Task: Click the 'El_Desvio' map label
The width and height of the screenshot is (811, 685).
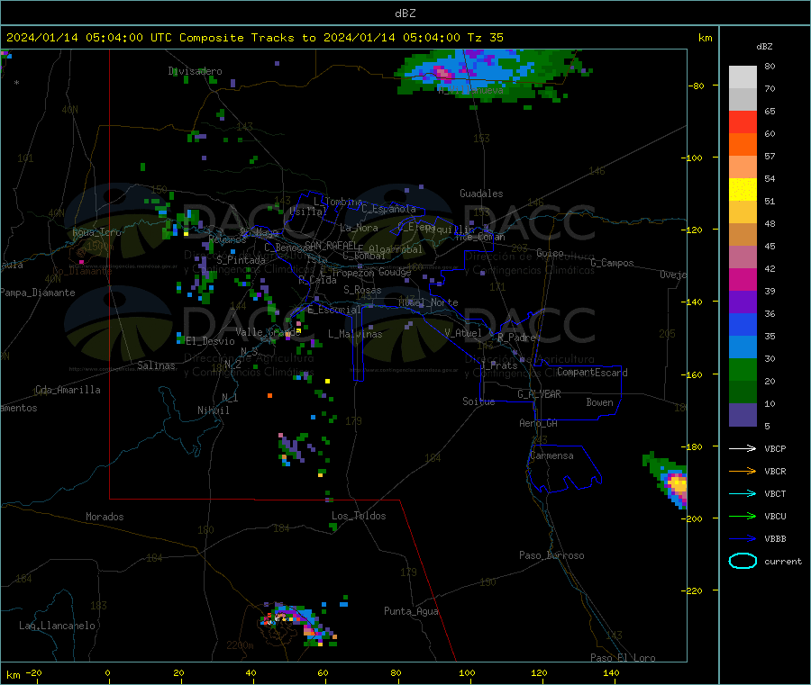Action: pos(210,341)
